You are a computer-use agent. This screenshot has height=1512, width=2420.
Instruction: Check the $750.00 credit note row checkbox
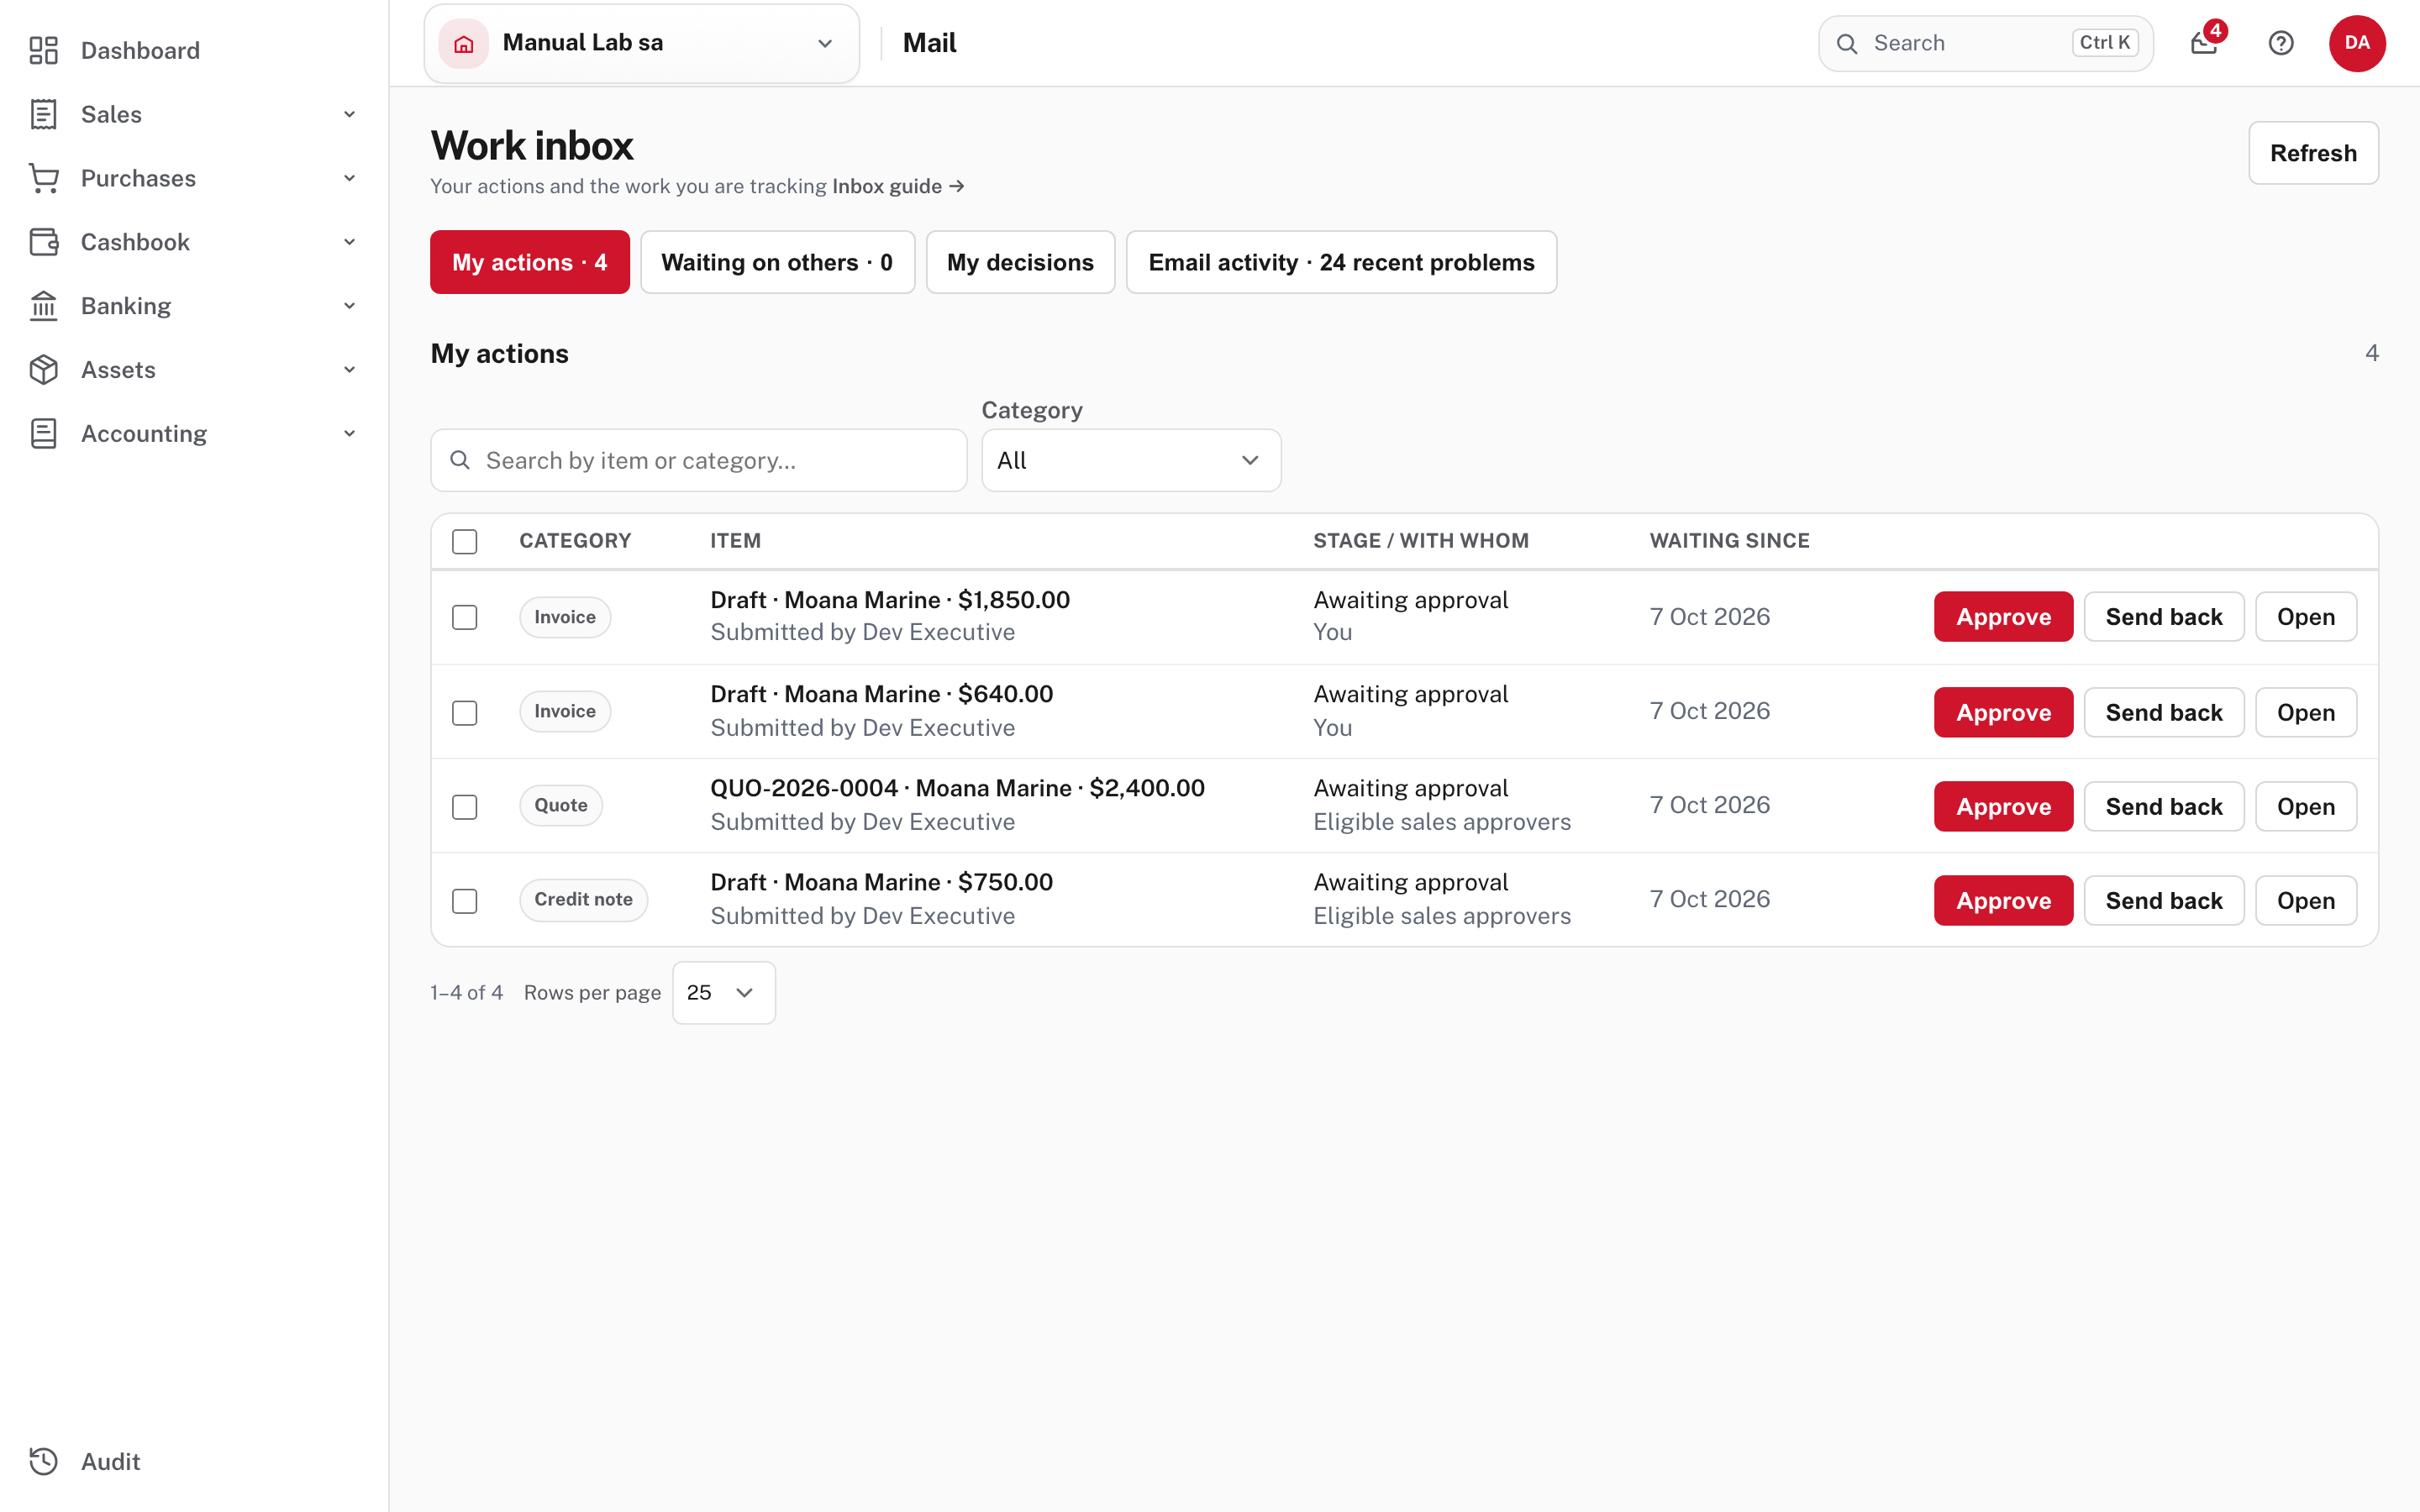point(465,900)
